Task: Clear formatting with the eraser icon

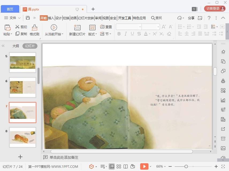Action: [169, 34]
